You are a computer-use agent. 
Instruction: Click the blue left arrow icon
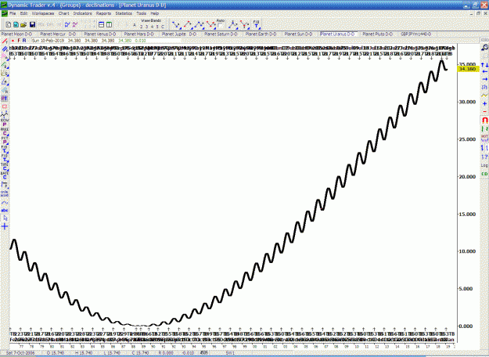tap(484, 72)
